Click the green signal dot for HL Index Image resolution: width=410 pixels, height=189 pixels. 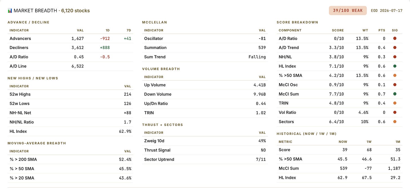pyautogui.click(x=395, y=66)
